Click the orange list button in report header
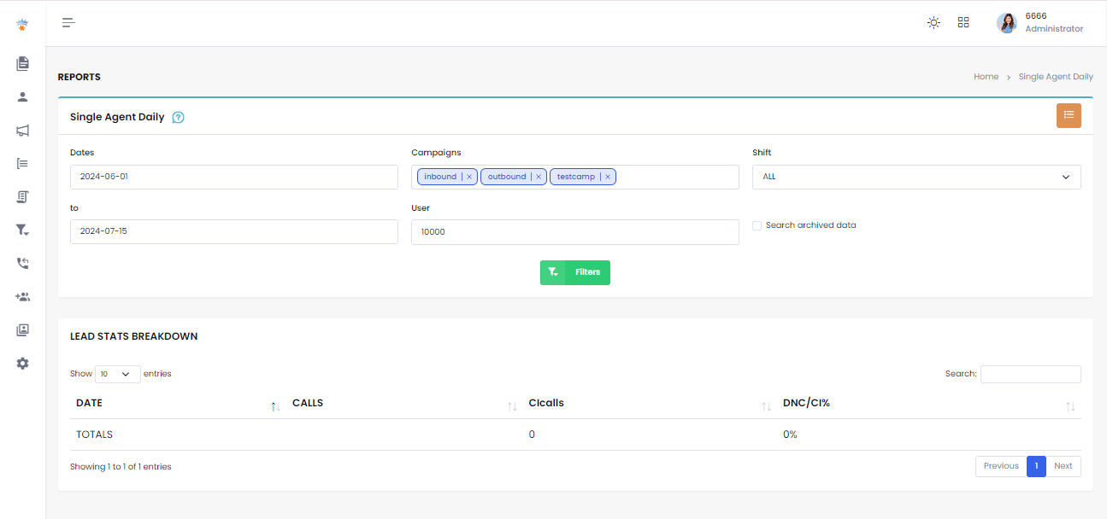This screenshot has width=1107, height=519. pyautogui.click(x=1069, y=115)
